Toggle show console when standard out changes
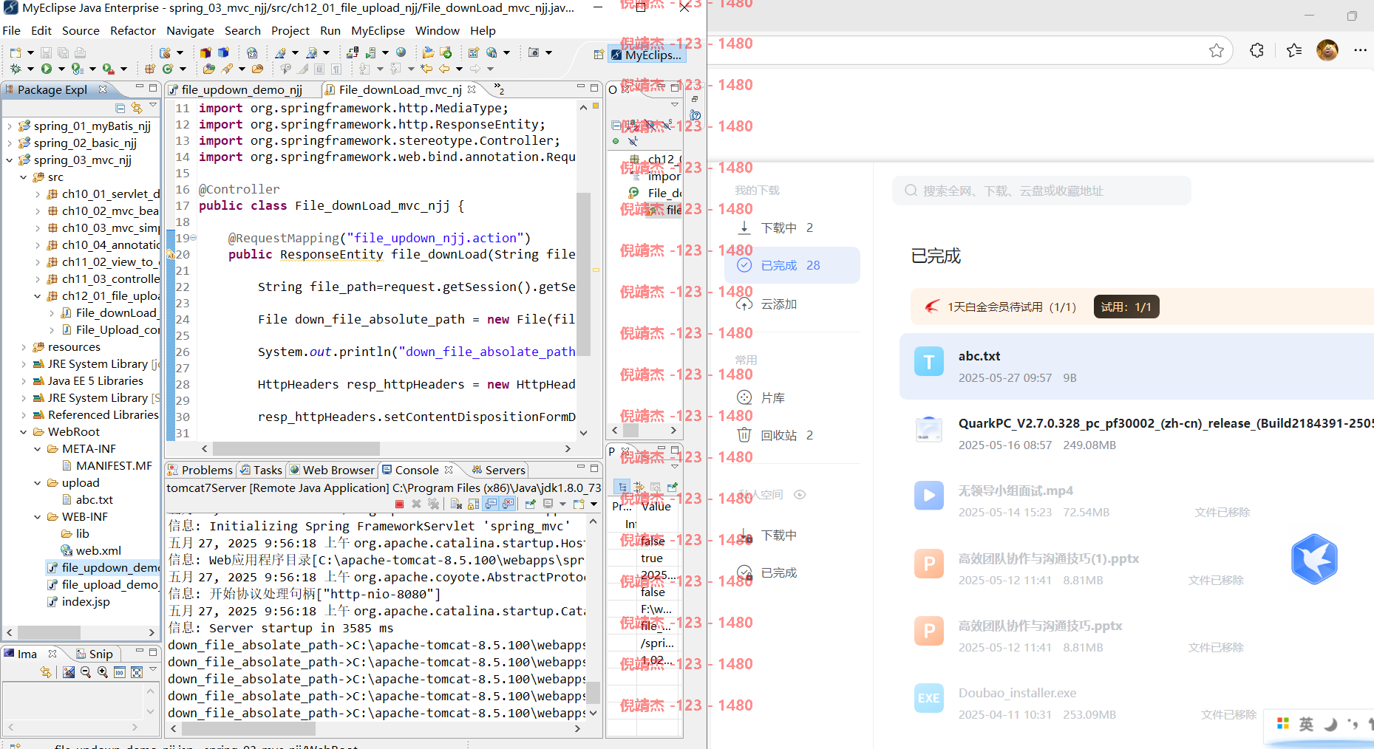This screenshot has height=749, width=1374. (491, 504)
